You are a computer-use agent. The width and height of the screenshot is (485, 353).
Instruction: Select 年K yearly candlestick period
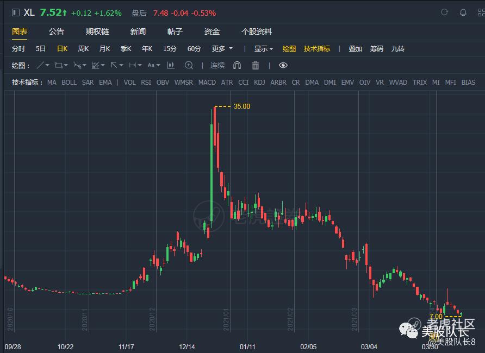[147, 49]
